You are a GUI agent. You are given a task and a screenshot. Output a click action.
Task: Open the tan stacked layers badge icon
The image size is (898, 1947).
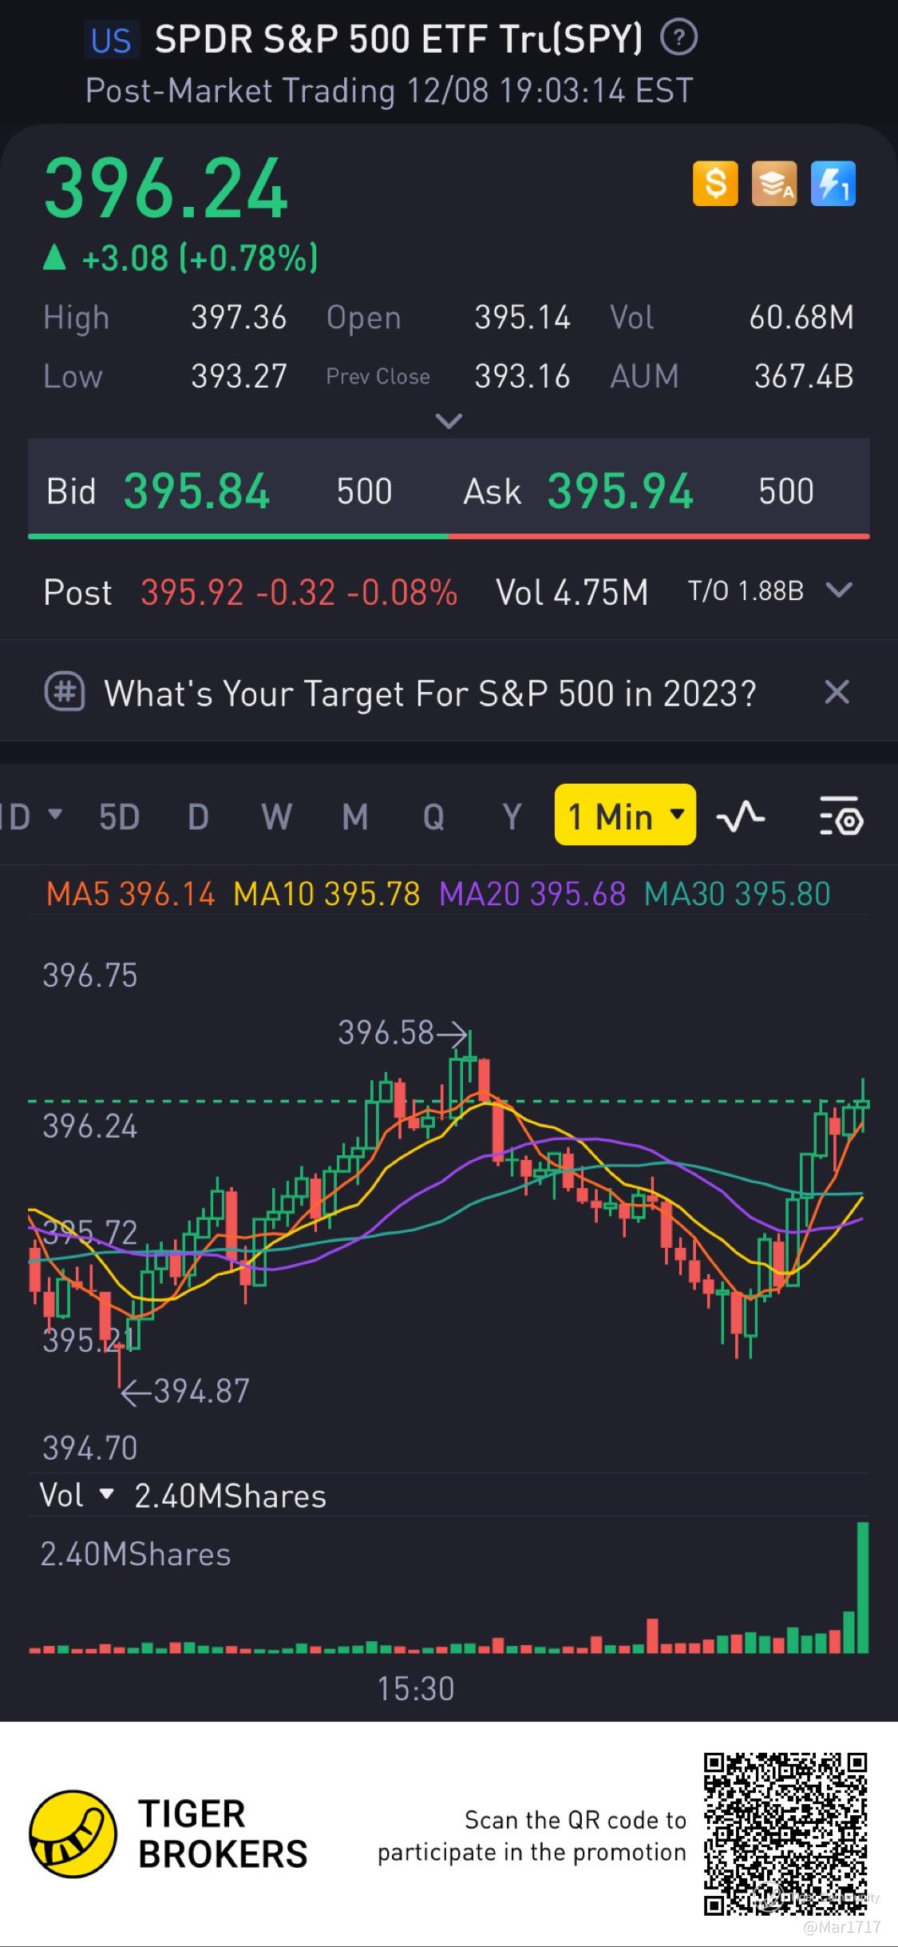pos(774,184)
